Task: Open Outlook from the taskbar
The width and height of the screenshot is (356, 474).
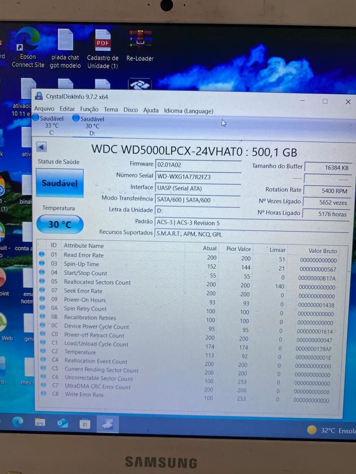Action: click(63, 423)
